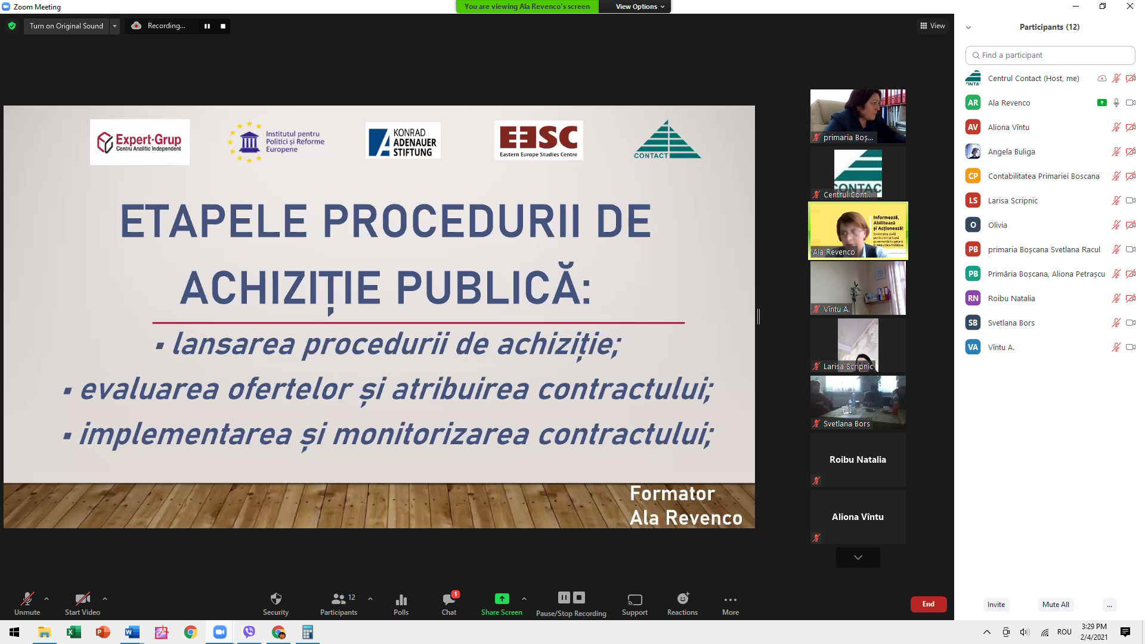The width and height of the screenshot is (1145, 644).
Task: Click the green encryption shield icon
Action: pyautogui.click(x=12, y=26)
